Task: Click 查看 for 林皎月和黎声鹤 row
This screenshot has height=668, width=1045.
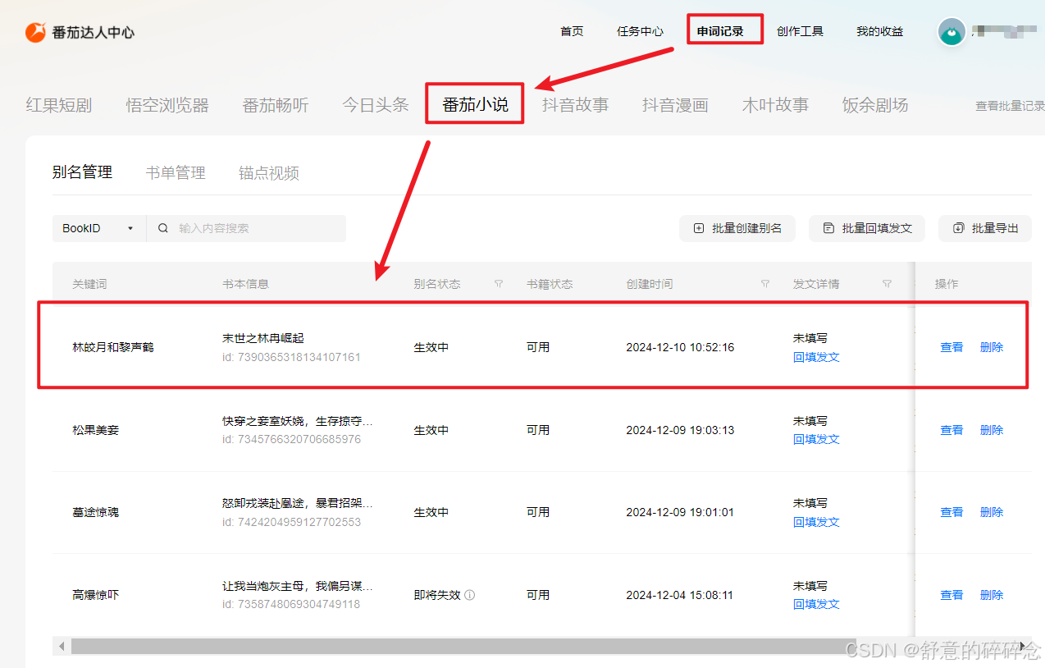Action: click(951, 347)
